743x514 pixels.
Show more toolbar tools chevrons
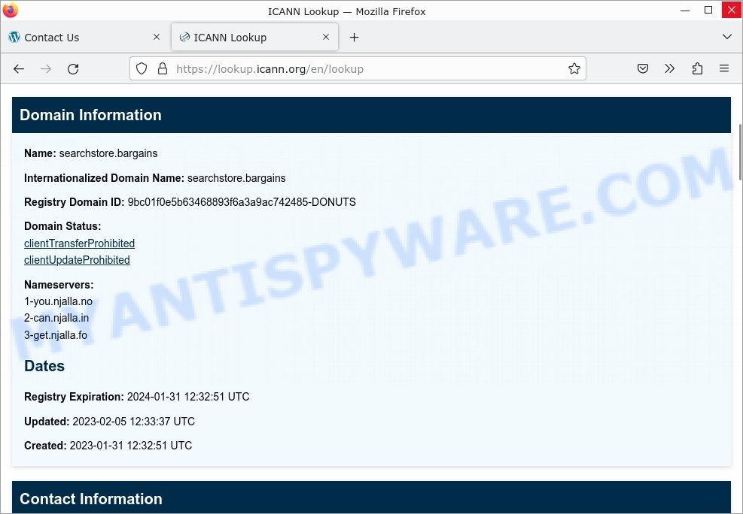[669, 69]
